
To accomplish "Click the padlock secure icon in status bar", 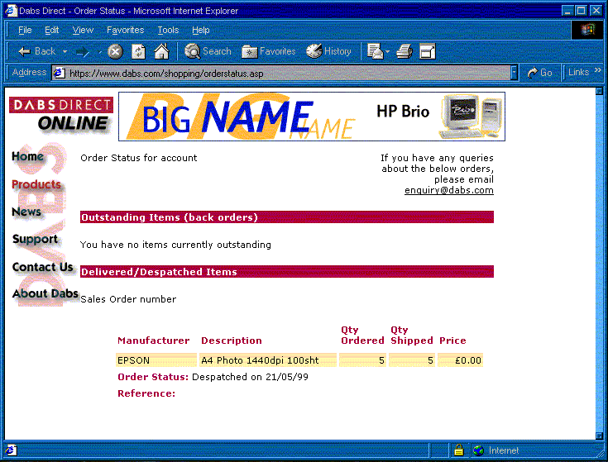I will [459, 450].
